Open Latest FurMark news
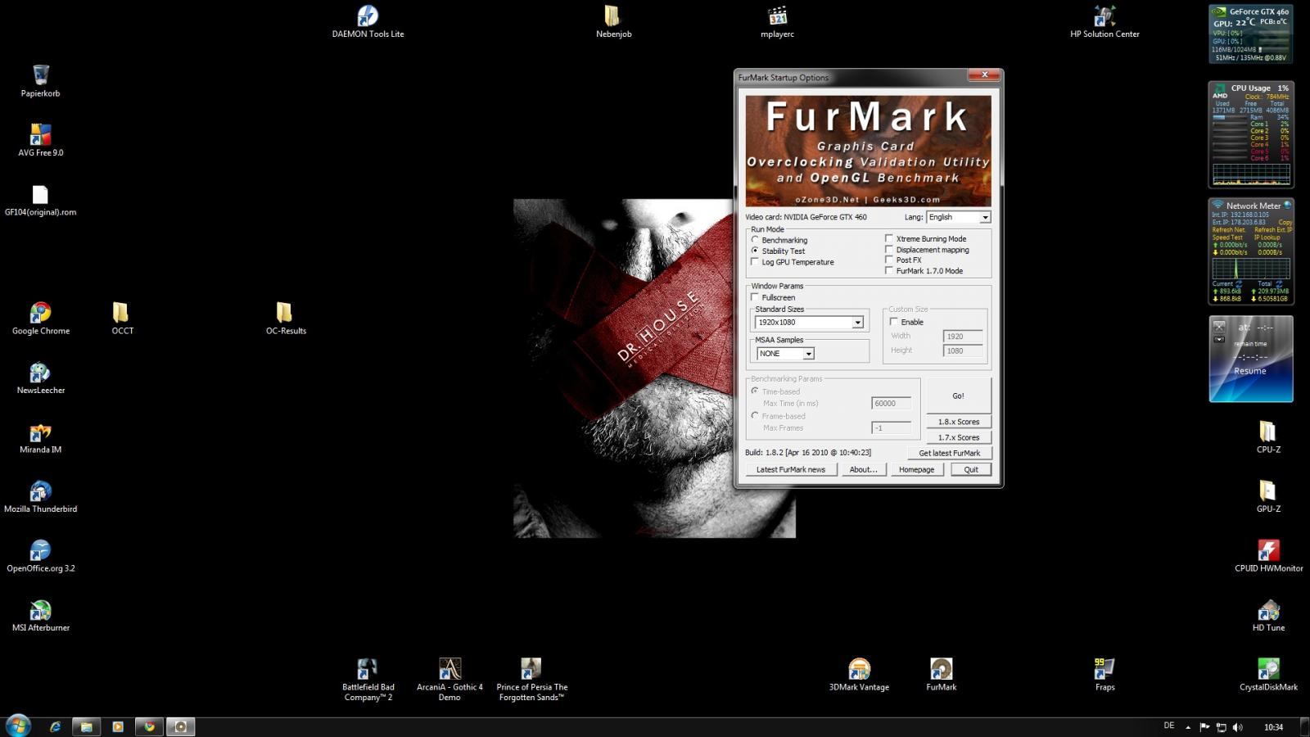The height and width of the screenshot is (737, 1310). tap(791, 469)
